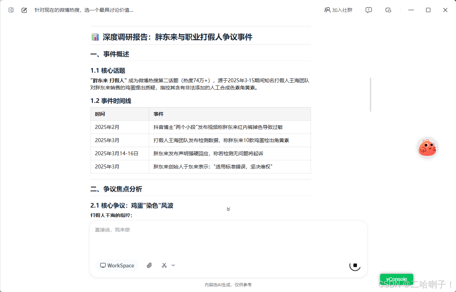Select the conversation title 针对现在的微博热搜

pos(83,10)
